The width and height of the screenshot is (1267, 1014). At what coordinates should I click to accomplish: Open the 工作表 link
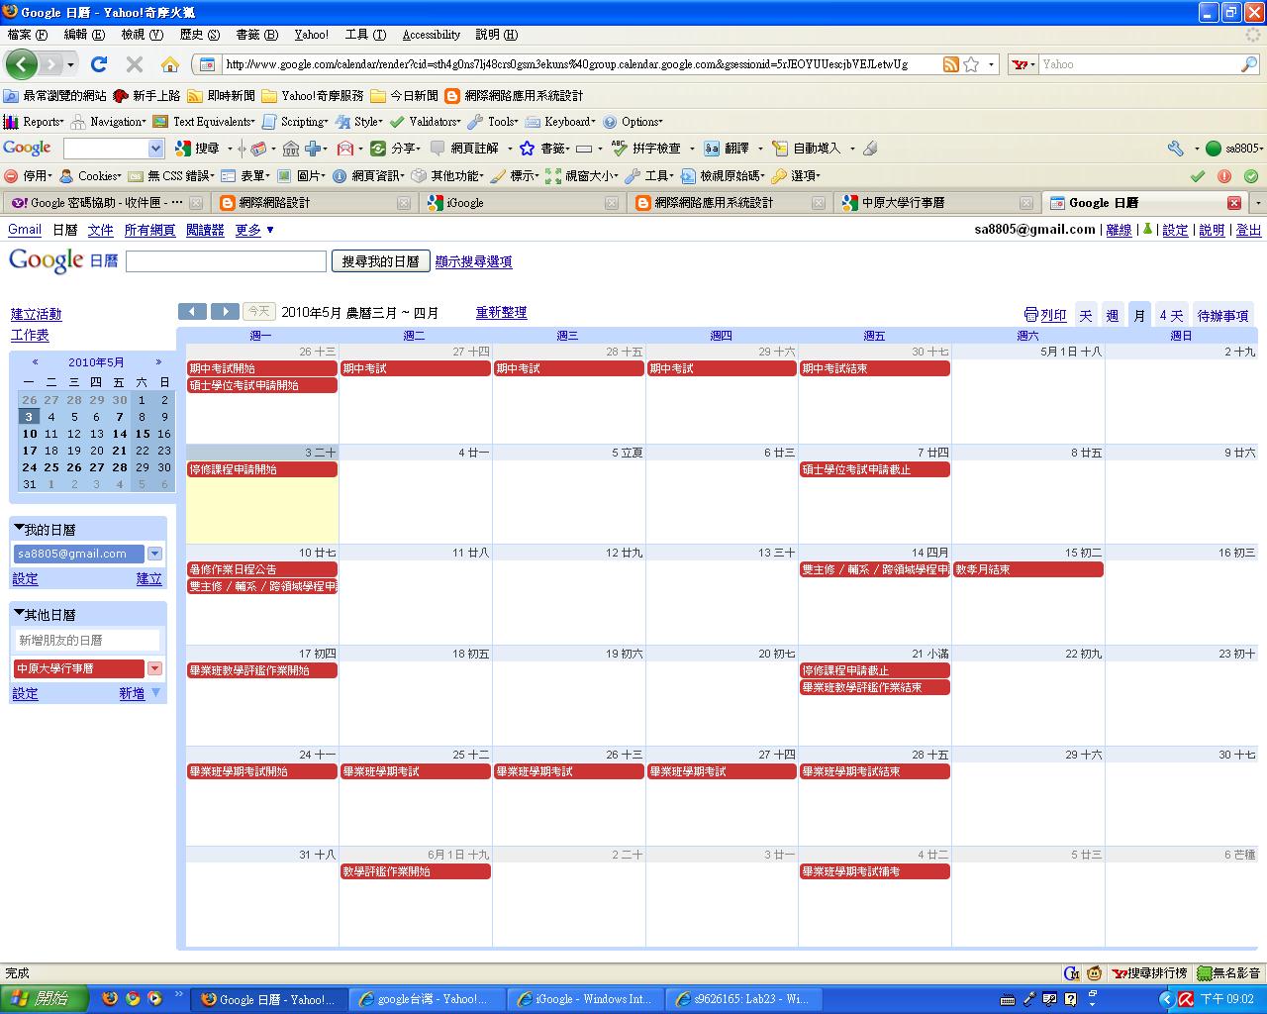point(30,335)
